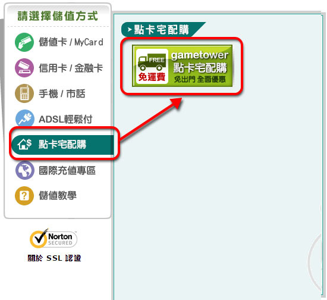
Task: Click the green 儲值卡 / MyCard icon
Action: [24, 42]
